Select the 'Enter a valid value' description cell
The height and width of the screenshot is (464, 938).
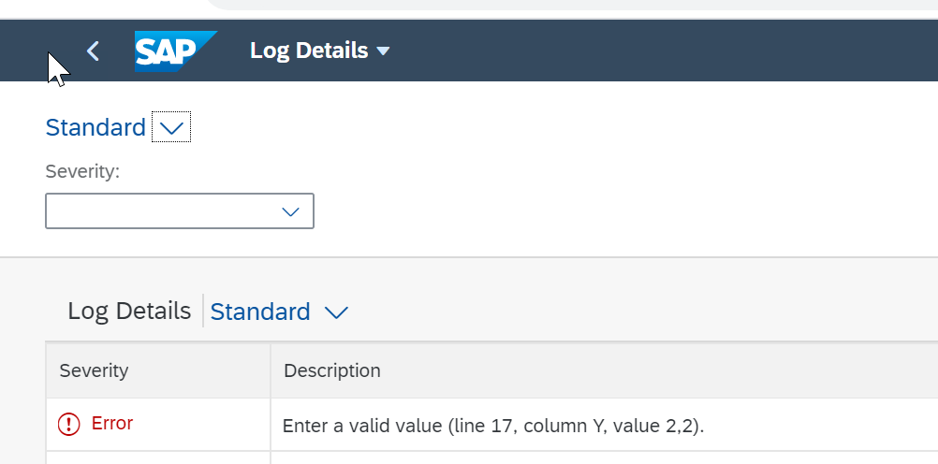pyautogui.click(x=604, y=425)
